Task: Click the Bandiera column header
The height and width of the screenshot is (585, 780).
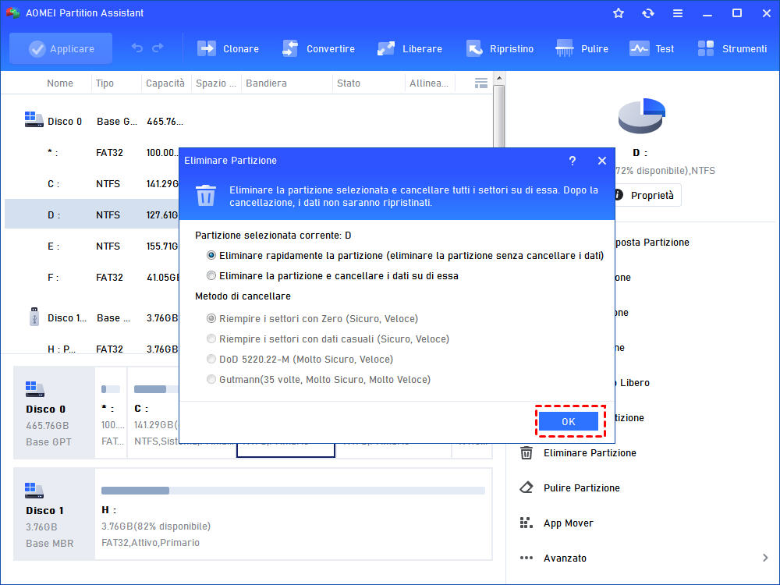Action: pos(266,83)
